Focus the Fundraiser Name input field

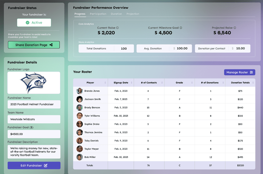[x=34, y=104]
